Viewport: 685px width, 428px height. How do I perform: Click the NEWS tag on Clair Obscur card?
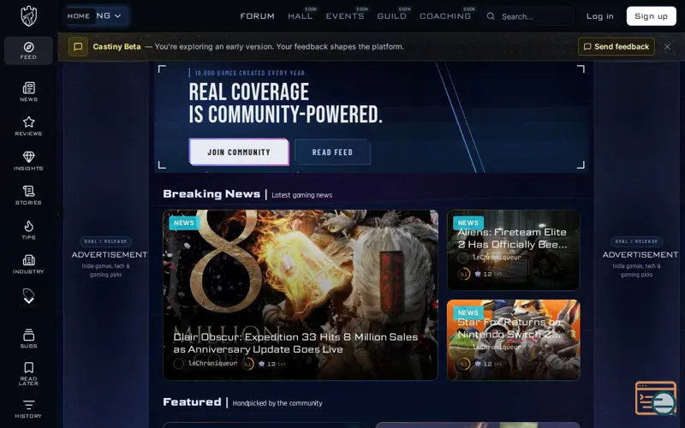[x=184, y=223]
